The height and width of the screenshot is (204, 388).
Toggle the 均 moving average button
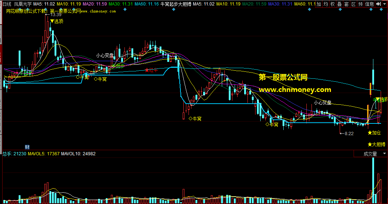point(326,4)
